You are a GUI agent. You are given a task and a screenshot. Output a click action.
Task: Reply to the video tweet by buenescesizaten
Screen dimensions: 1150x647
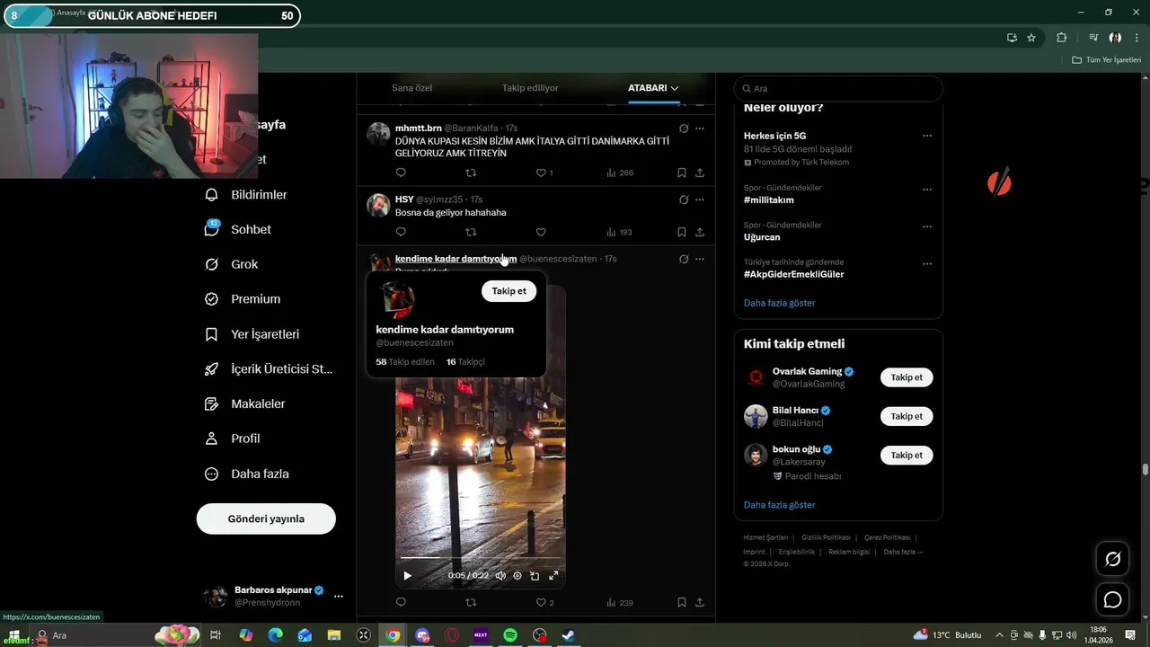401,602
